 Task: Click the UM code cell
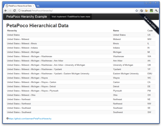[149, 65]
